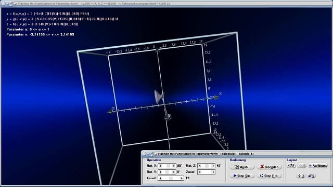The width and height of the screenshot is (333, 187).
Task: Increase Rot. Y with right arrow
Action: pyautogui.click(x=174, y=172)
